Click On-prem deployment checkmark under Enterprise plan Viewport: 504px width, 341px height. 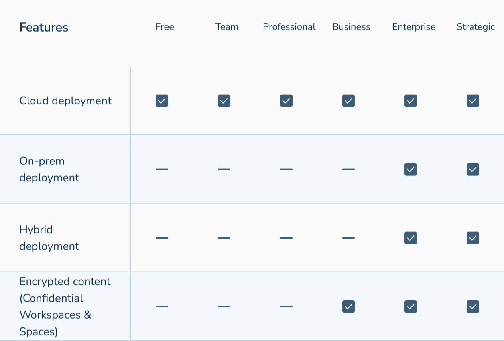coord(411,170)
